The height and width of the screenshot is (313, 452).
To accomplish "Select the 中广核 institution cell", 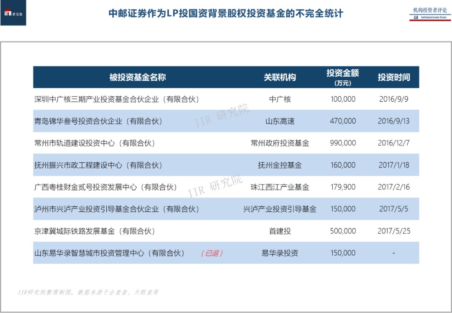I will click(x=280, y=99).
